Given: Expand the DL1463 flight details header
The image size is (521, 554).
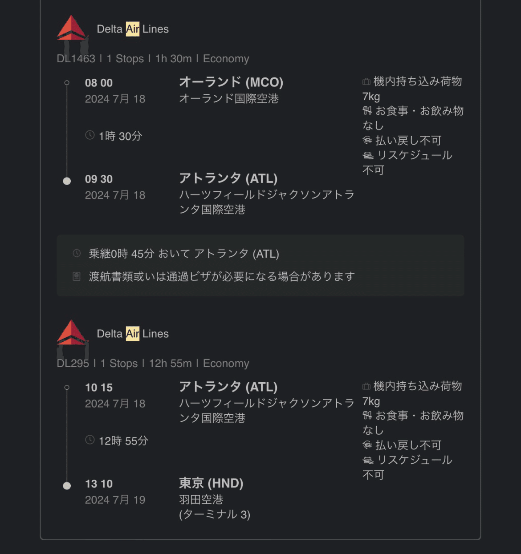Looking at the screenshot, I should click(x=153, y=58).
